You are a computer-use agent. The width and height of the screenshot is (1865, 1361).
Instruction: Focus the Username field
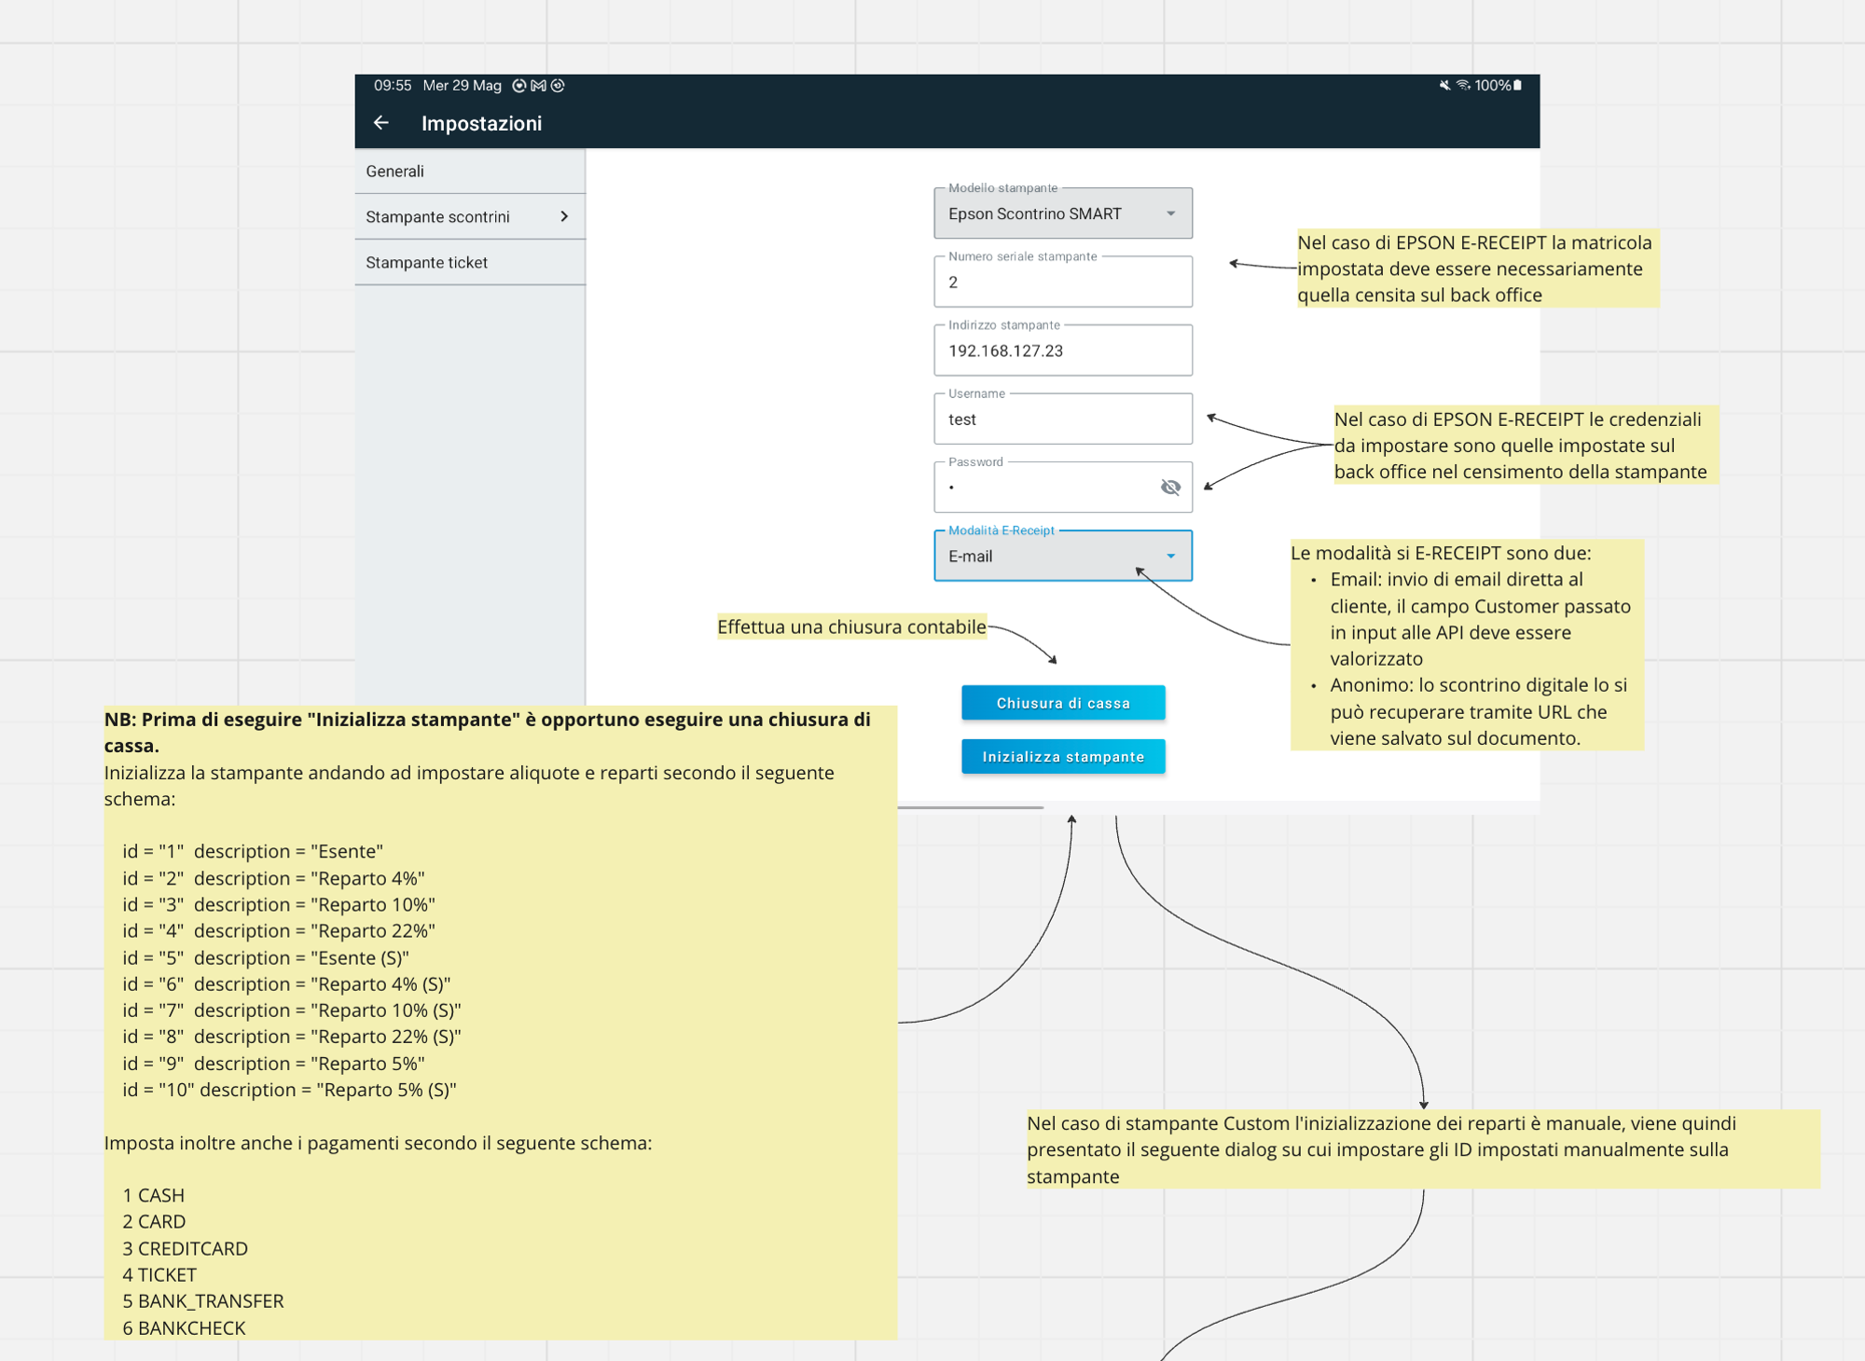(1063, 419)
